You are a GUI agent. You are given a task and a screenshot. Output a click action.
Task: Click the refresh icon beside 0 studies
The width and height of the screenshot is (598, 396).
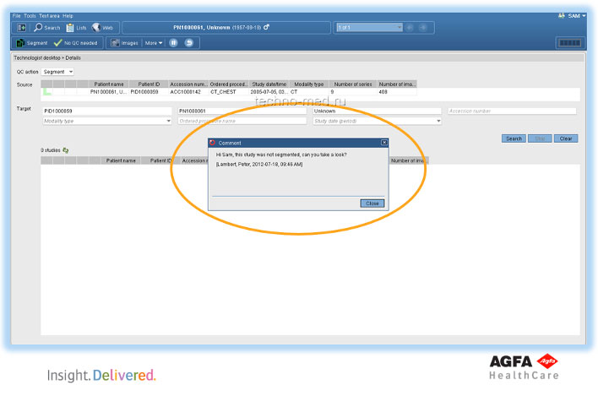pyautogui.click(x=66, y=149)
